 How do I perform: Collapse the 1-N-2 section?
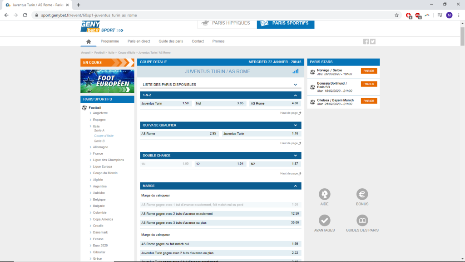(295, 96)
